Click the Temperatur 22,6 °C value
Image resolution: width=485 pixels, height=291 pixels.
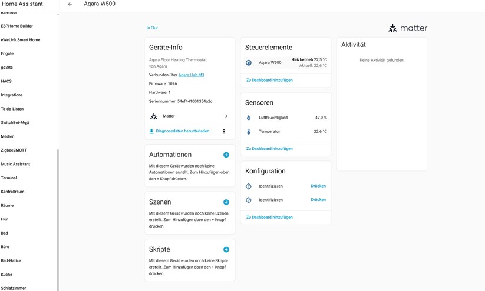pyautogui.click(x=320, y=132)
